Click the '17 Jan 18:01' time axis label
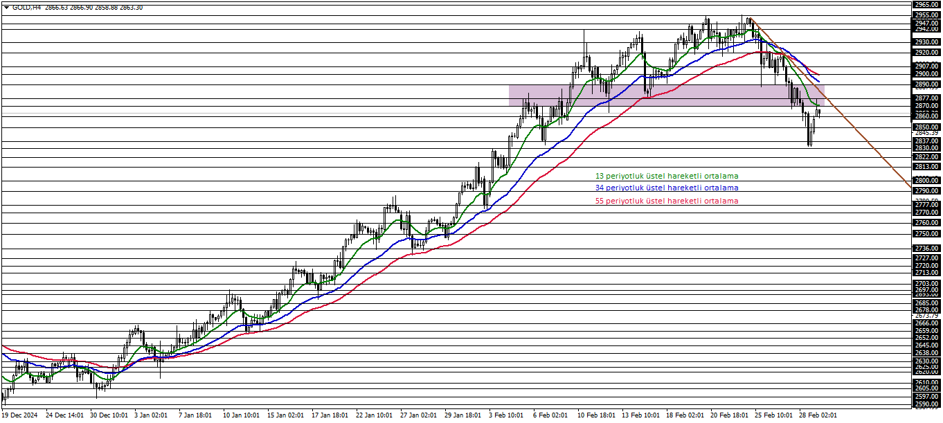Image resolution: width=943 pixels, height=423 pixels. click(330, 415)
